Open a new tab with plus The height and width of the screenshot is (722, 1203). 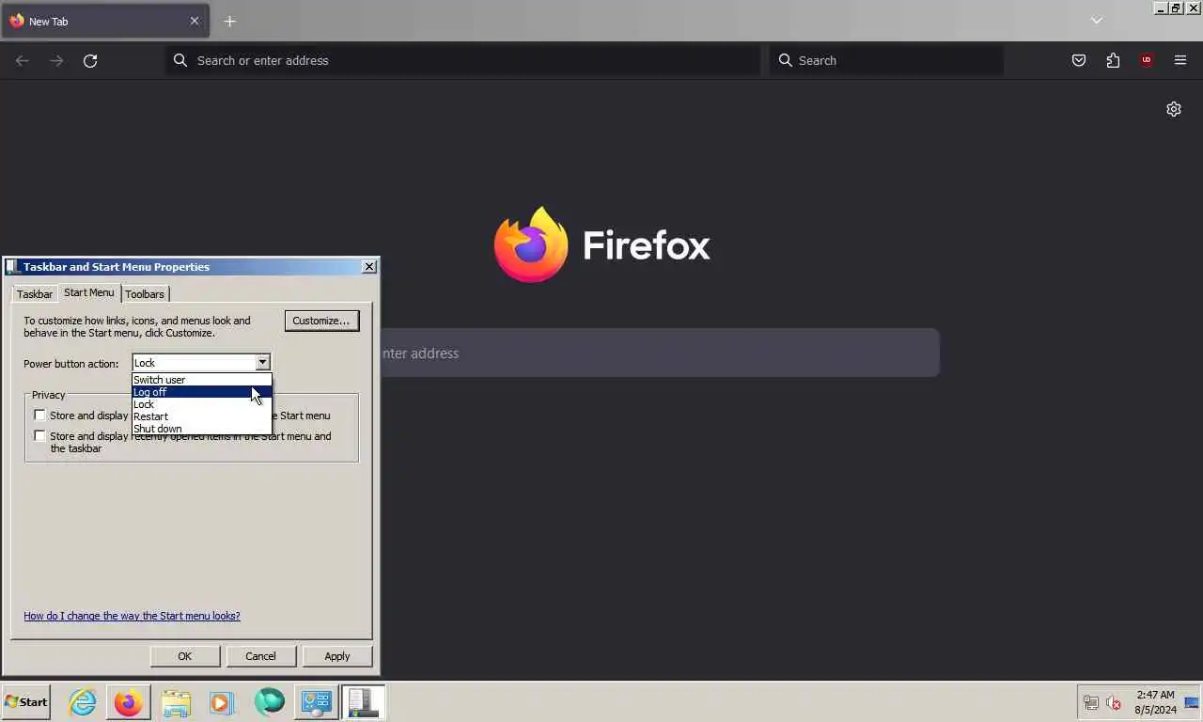pyautogui.click(x=229, y=21)
